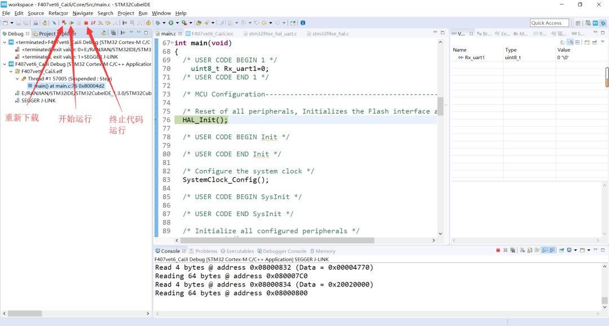Screen dimensions: 609x326
Task: Open the Display Selected Console dropdown
Action: pyautogui.click(x=576, y=251)
